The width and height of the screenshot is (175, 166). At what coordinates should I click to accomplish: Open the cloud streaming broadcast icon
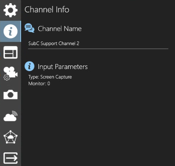pyautogui.click(x=10, y=116)
